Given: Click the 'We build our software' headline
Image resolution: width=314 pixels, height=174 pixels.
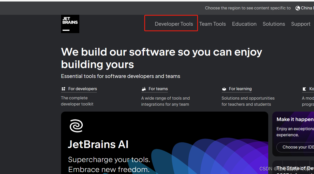Looking at the screenshot, I should coord(161,58).
